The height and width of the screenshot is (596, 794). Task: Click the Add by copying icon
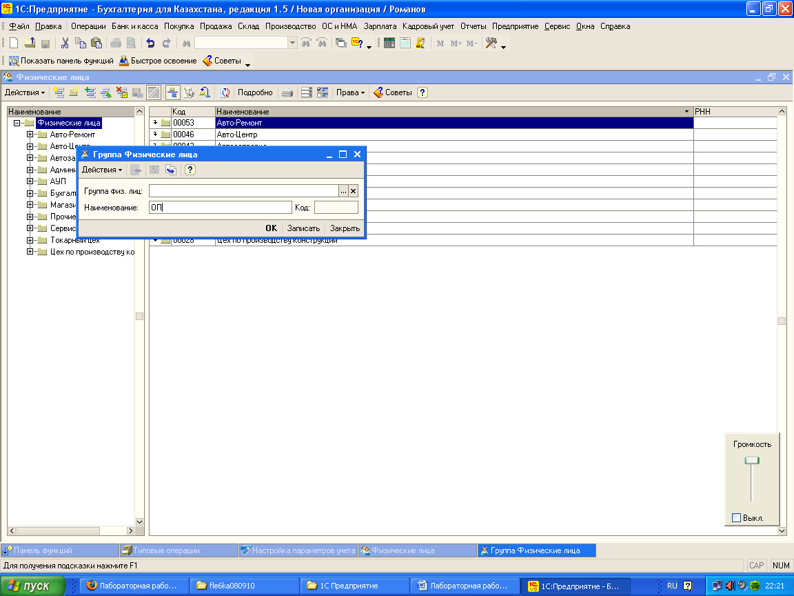click(x=90, y=92)
